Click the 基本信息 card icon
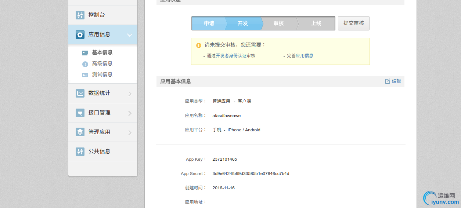461x208 pixels. coord(85,53)
